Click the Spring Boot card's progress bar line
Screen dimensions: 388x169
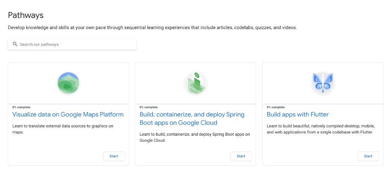click(x=196, y=104)
